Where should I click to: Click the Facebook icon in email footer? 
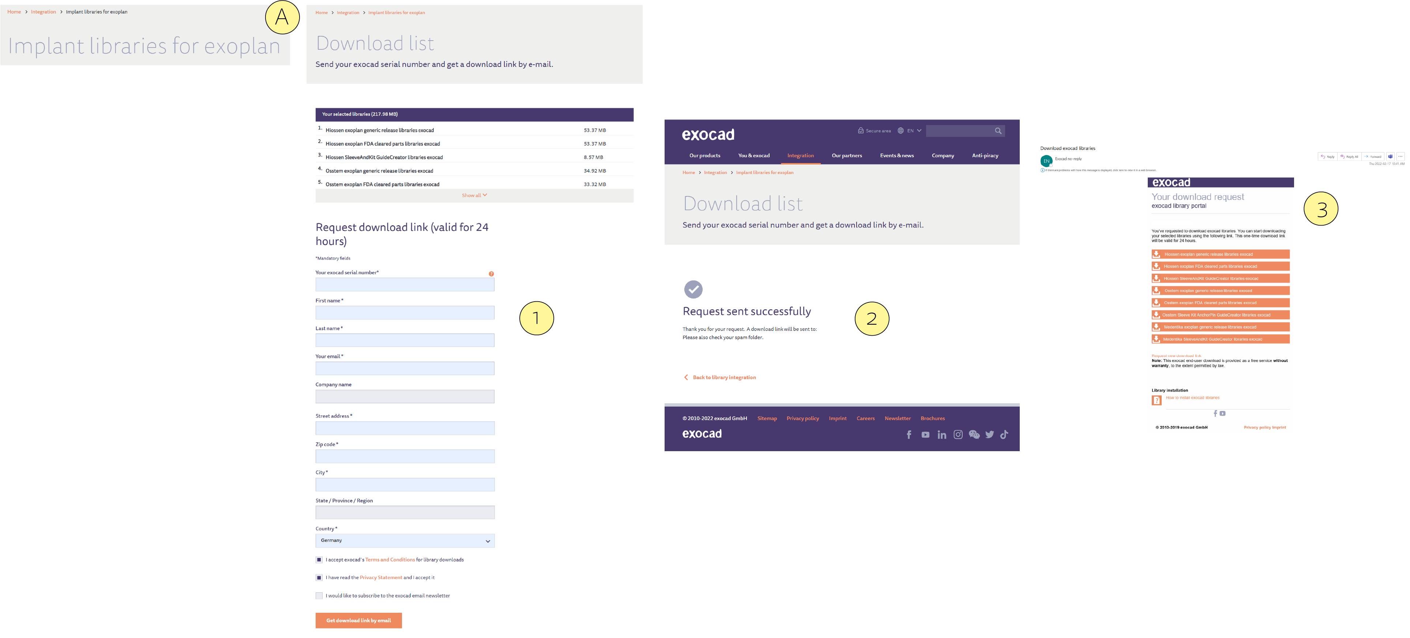[1215, 414]
